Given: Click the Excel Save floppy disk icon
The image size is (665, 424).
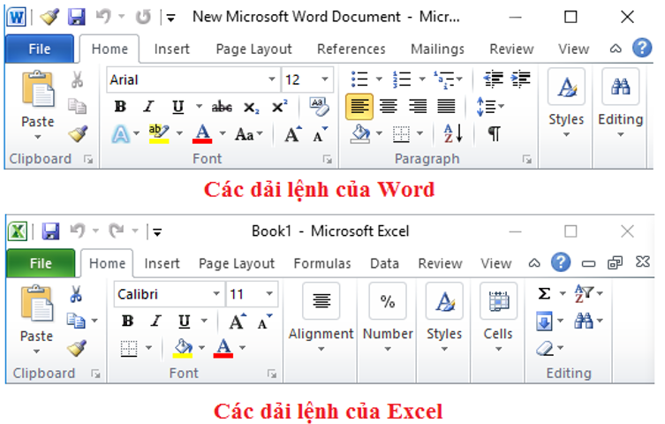Looking at the screenshot, I should (x=50, y=231).
